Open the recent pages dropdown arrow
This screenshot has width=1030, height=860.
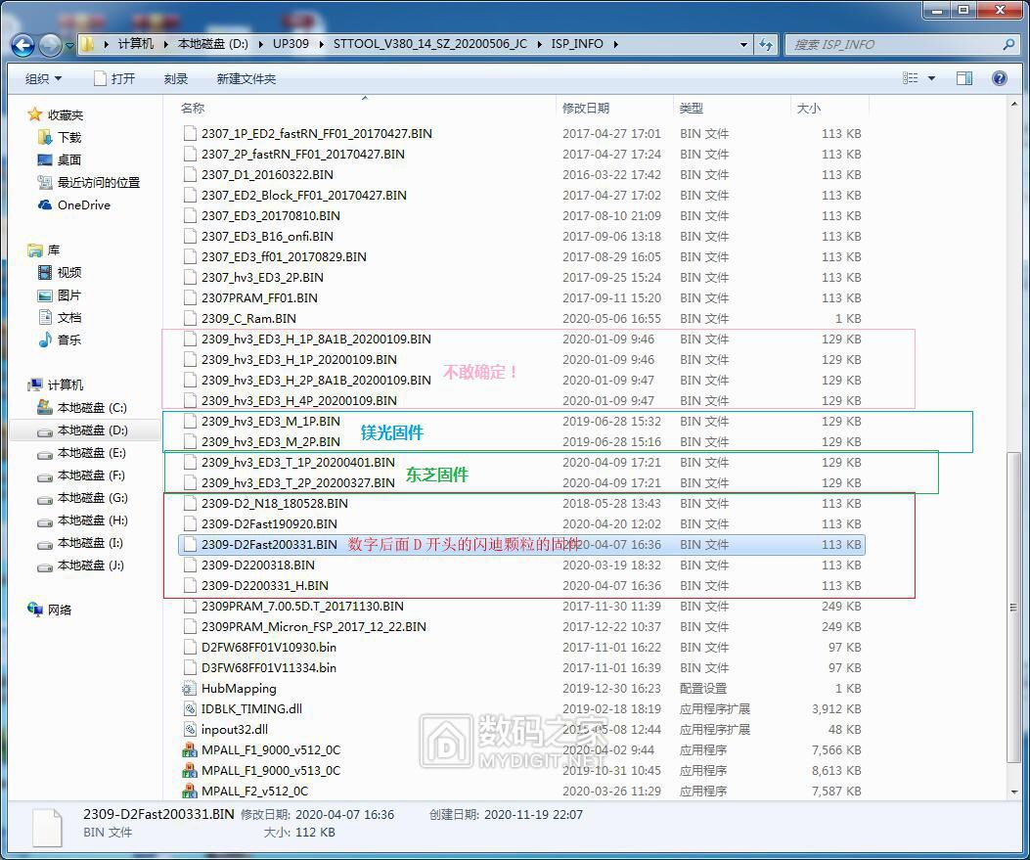[x=69, y=45]
